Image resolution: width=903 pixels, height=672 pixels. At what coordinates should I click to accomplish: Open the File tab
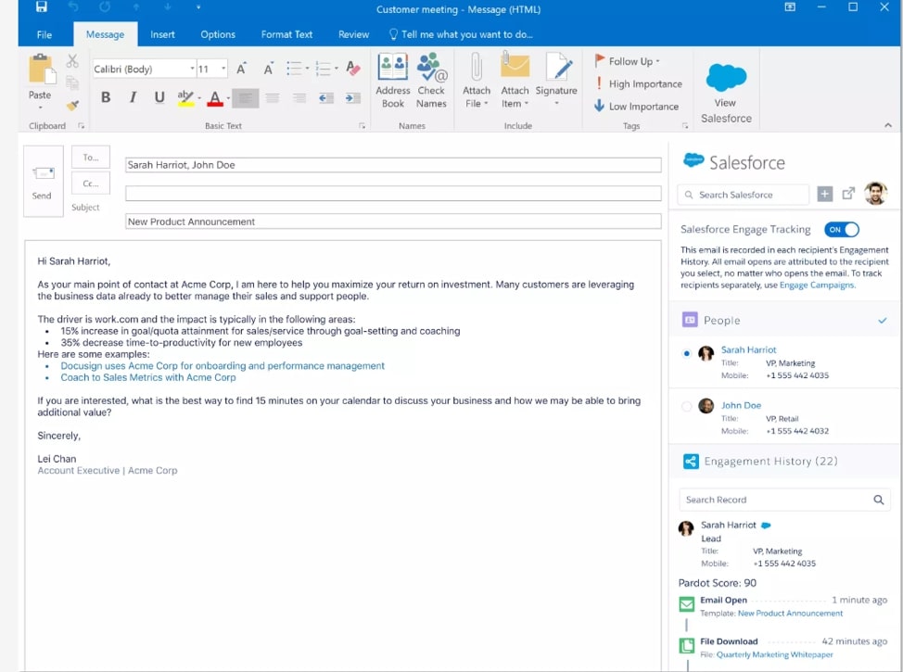coord(45,34)
